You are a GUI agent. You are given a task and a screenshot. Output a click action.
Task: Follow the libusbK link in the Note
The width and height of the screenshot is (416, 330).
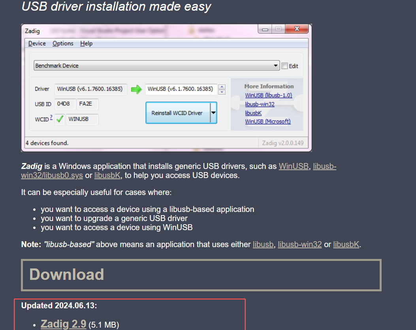346,244
